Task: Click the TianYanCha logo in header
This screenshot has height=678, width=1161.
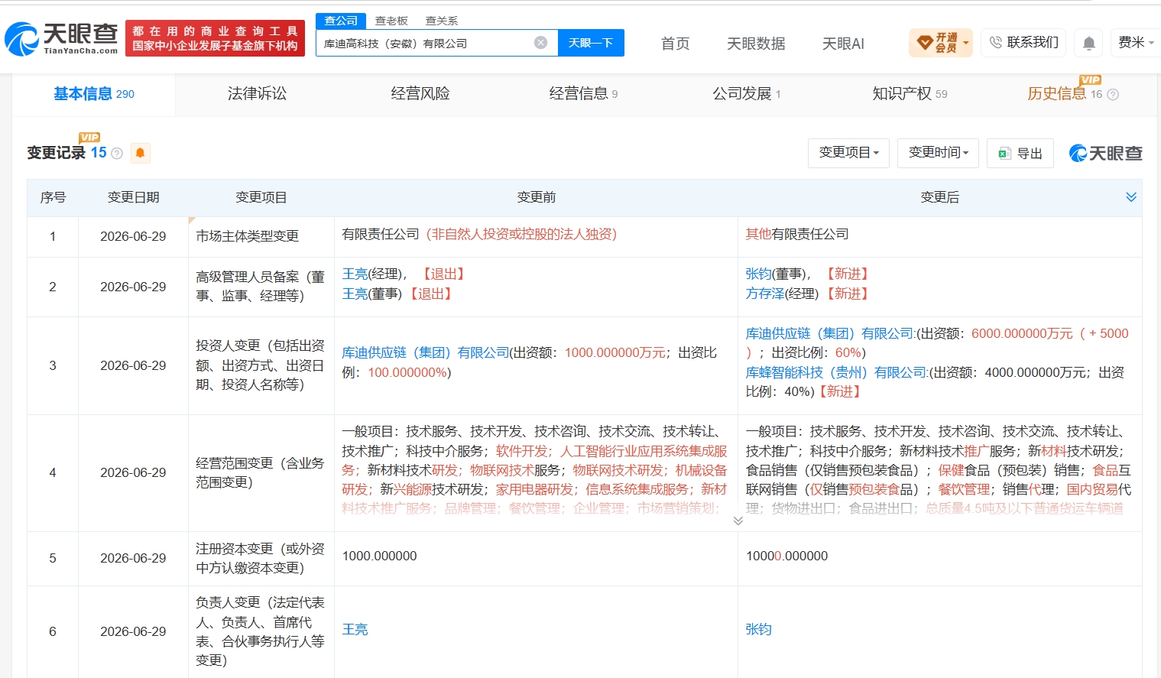Action: [61, 38]
